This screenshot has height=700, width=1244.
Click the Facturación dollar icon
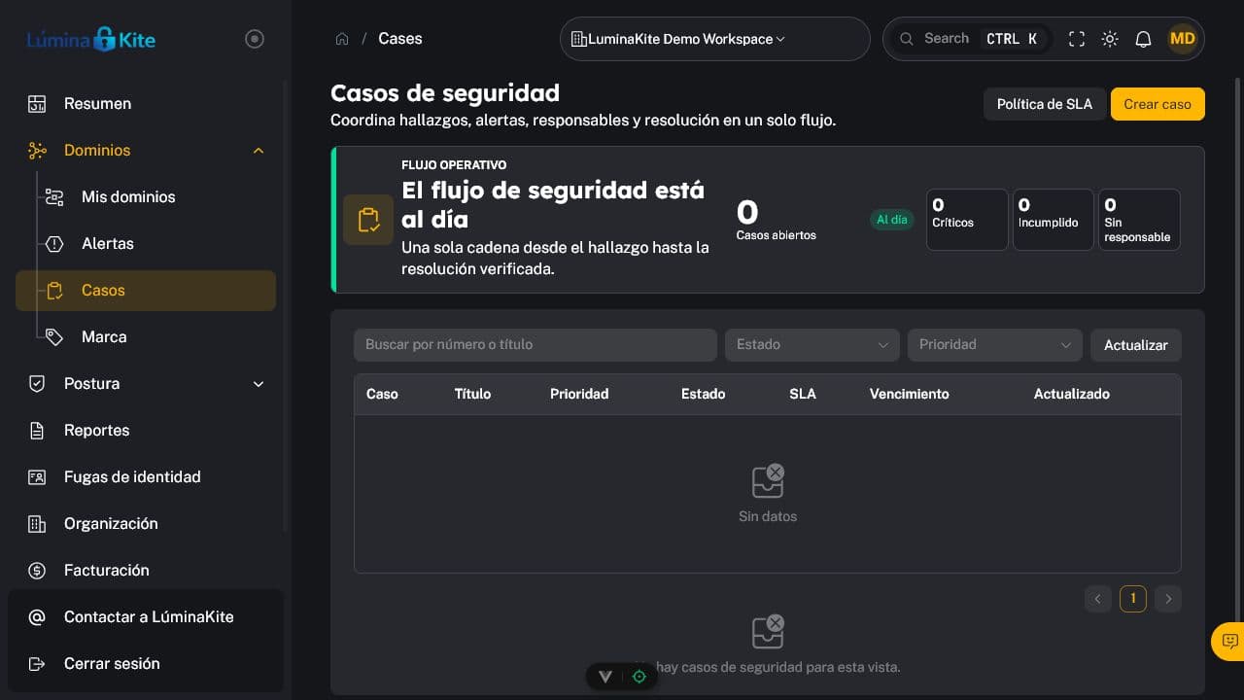[x=37, y=571]
